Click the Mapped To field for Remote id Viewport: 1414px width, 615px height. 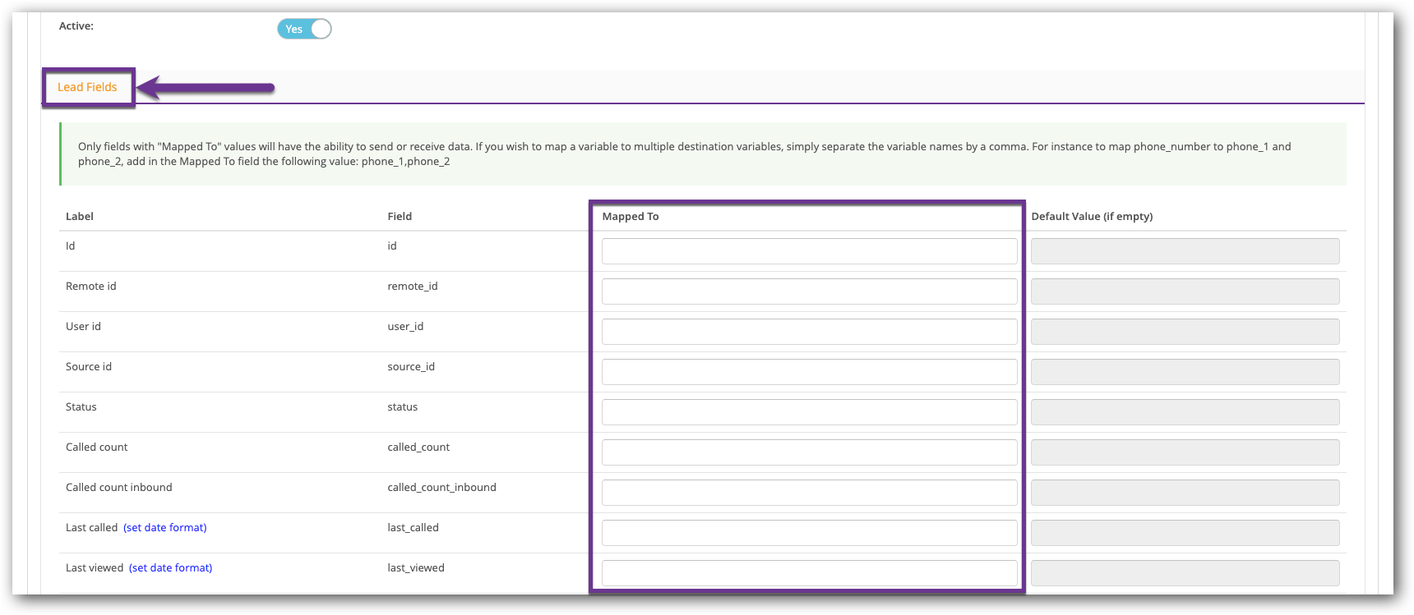[x=809, y=291]
